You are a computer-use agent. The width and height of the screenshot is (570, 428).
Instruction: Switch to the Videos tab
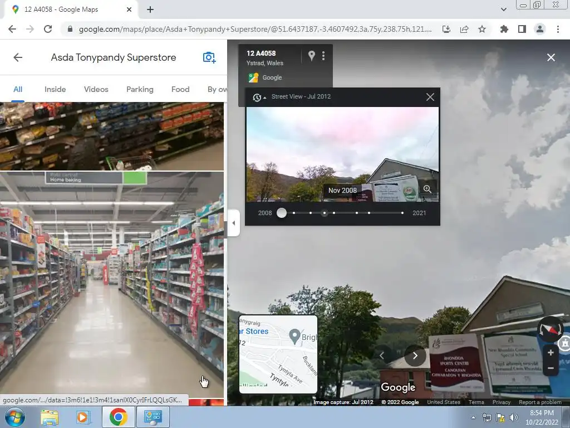[96, 89]
